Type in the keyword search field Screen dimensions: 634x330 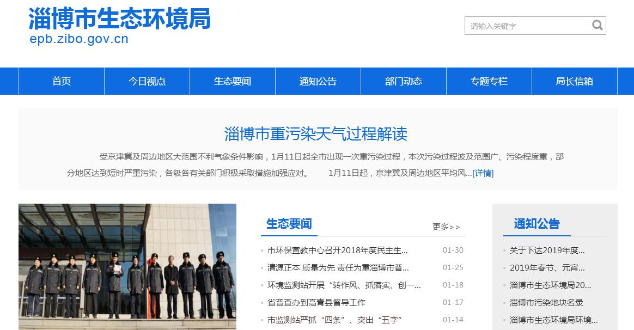[526, 26]
